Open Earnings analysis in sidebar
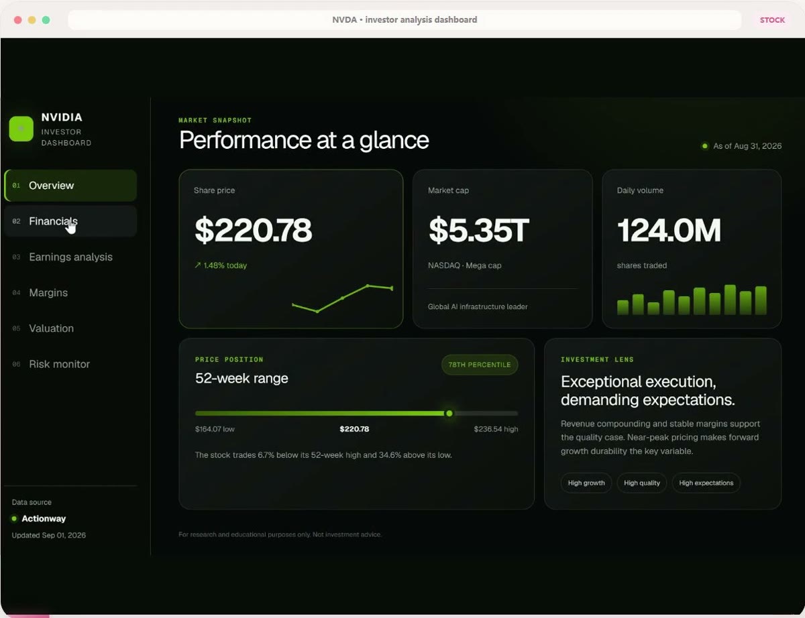 point(70,257)
